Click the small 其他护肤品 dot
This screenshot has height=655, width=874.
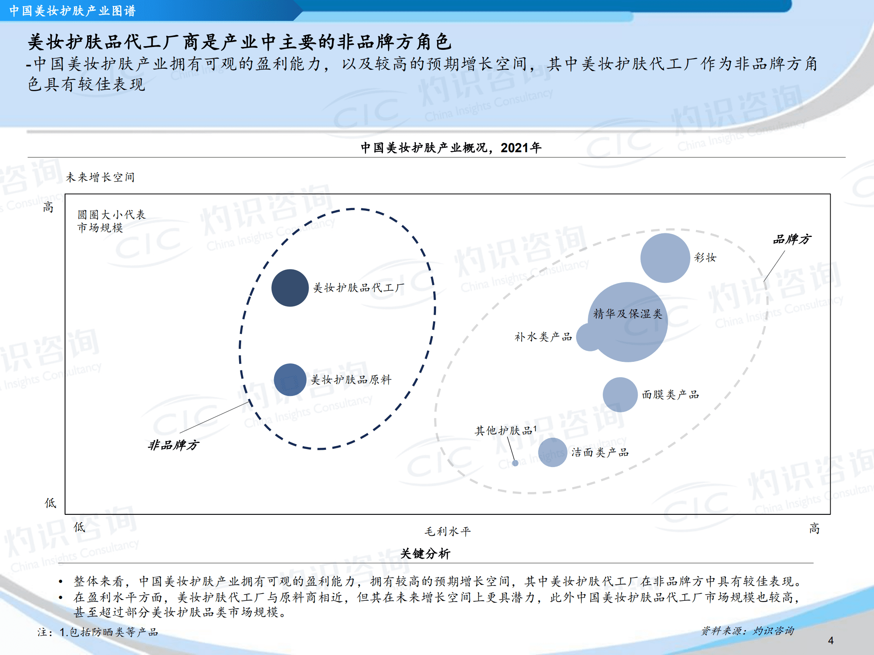(516, 464)
